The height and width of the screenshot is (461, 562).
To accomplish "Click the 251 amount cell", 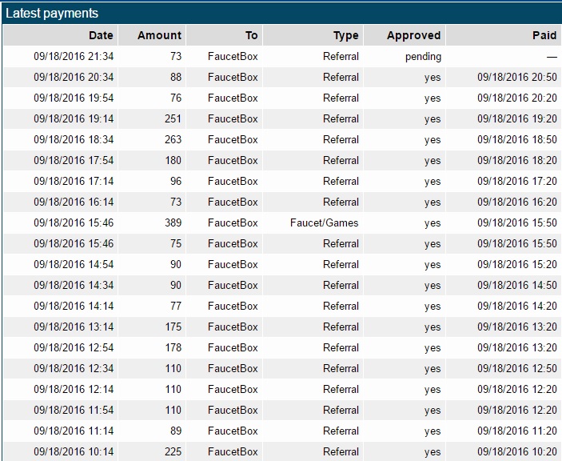I will 173,118.
